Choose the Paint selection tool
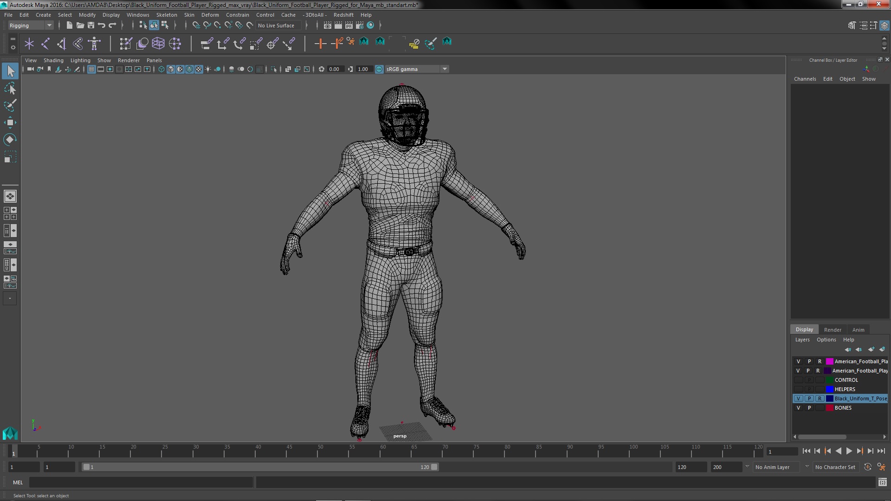 click(10, 105)
